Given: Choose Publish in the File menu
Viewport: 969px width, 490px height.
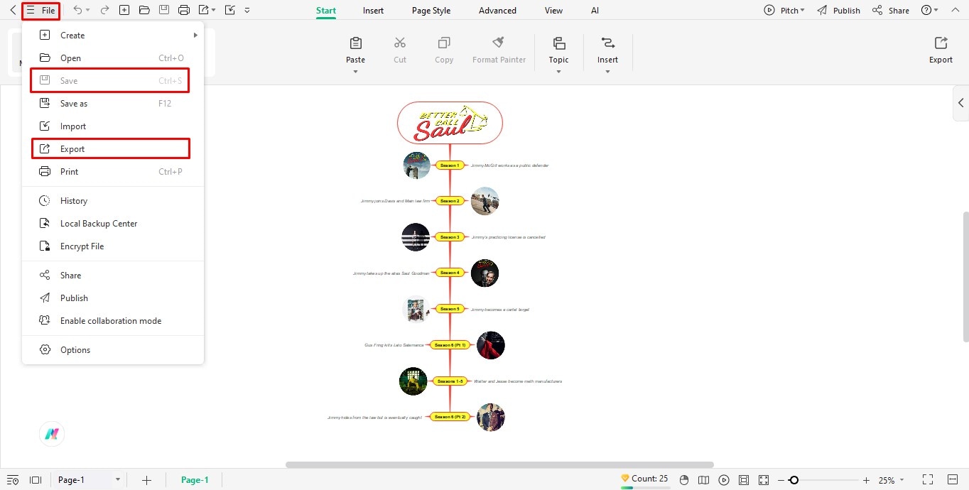Looking at the screenshot, I should (x=113, y=298).
